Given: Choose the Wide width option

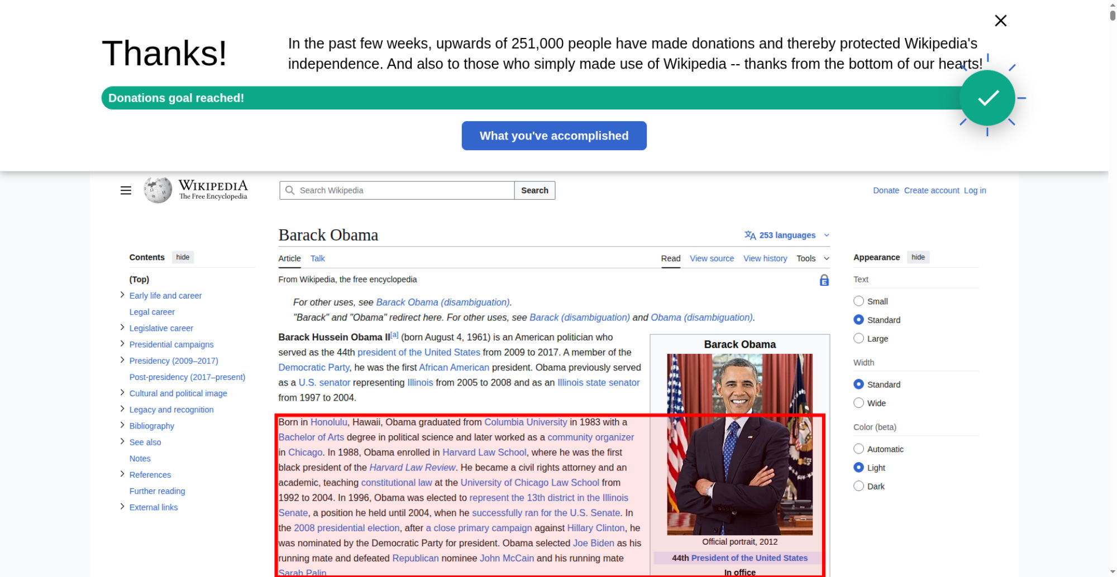Looking at the screenshot, I should [x=858, y=403].
